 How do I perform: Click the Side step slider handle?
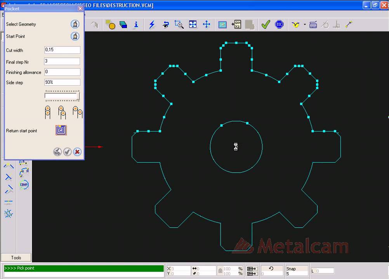coord(78,96)
